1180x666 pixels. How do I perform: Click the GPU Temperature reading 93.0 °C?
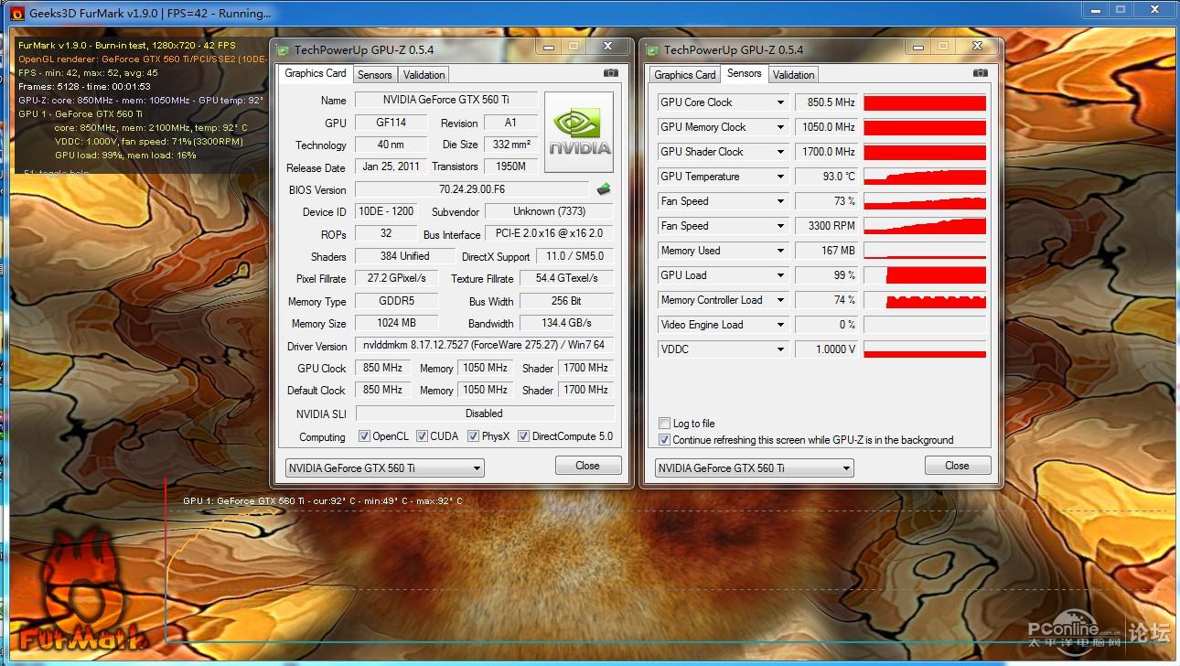[827, 177]
